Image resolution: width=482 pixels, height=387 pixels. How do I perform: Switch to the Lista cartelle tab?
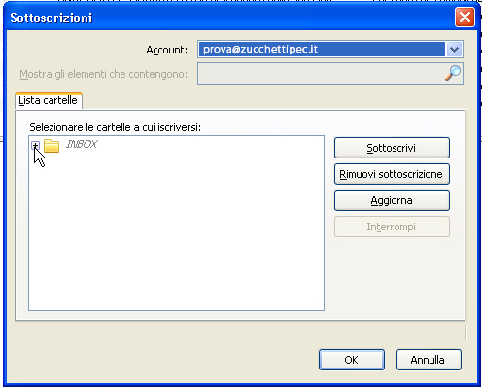coord(49,100)
